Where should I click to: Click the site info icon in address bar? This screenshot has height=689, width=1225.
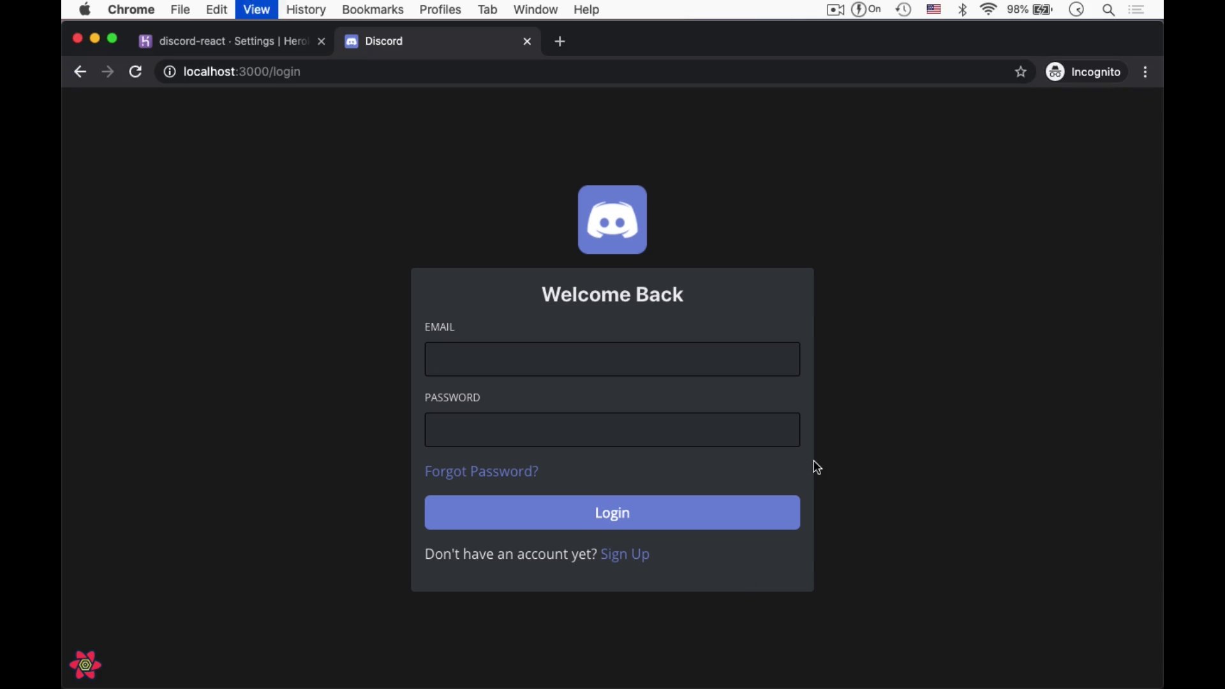click(169, 72)
